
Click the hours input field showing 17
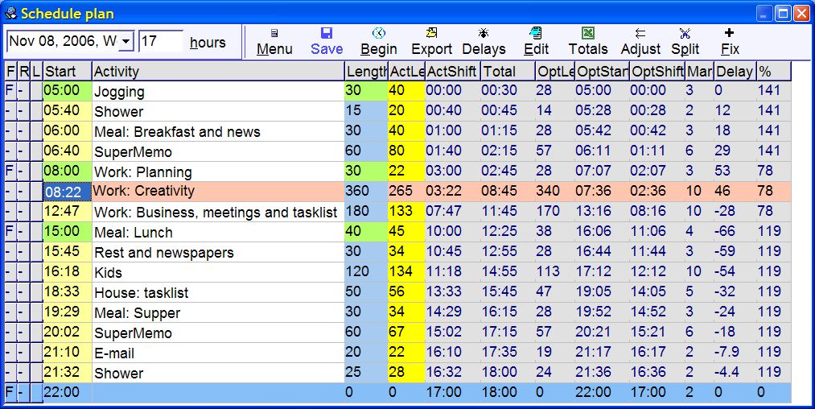coord(160,42)
